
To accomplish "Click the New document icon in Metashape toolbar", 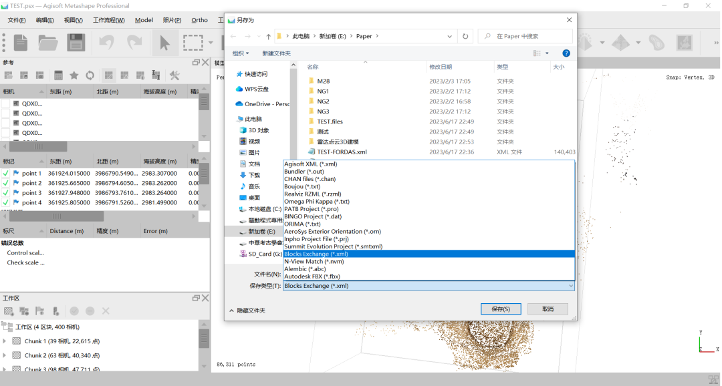I will coord(21,42).
